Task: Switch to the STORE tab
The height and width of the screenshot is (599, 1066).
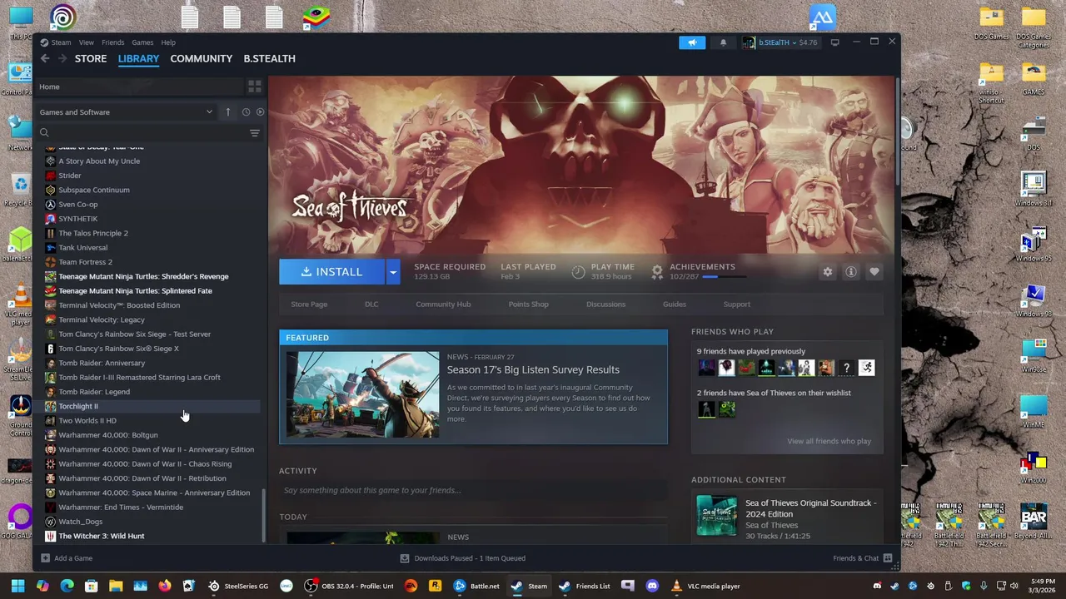Action: (91, 58)
